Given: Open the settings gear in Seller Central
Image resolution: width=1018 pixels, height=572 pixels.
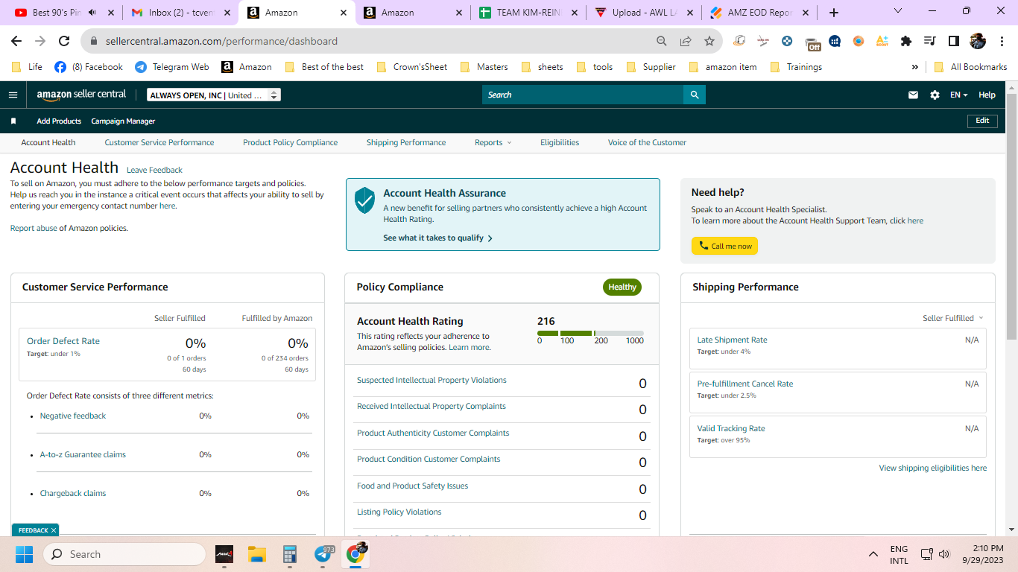Looking at the screenshot, I should tap(935, 95).
